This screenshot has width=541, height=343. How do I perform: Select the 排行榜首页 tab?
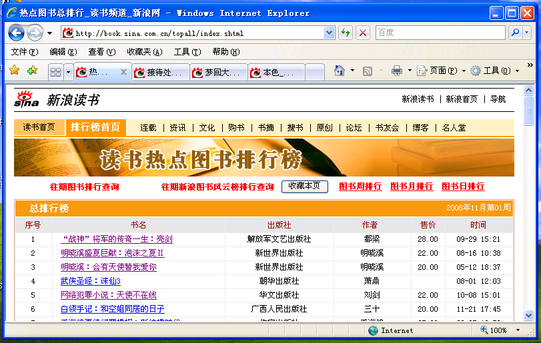pyautogui.click(x=95, y=127)
